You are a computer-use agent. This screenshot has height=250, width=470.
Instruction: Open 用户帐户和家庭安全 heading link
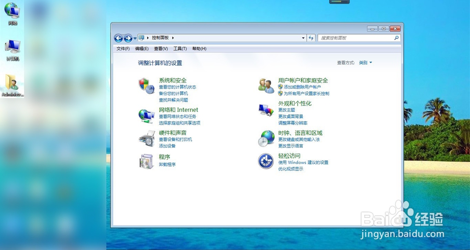coord(303,81)
